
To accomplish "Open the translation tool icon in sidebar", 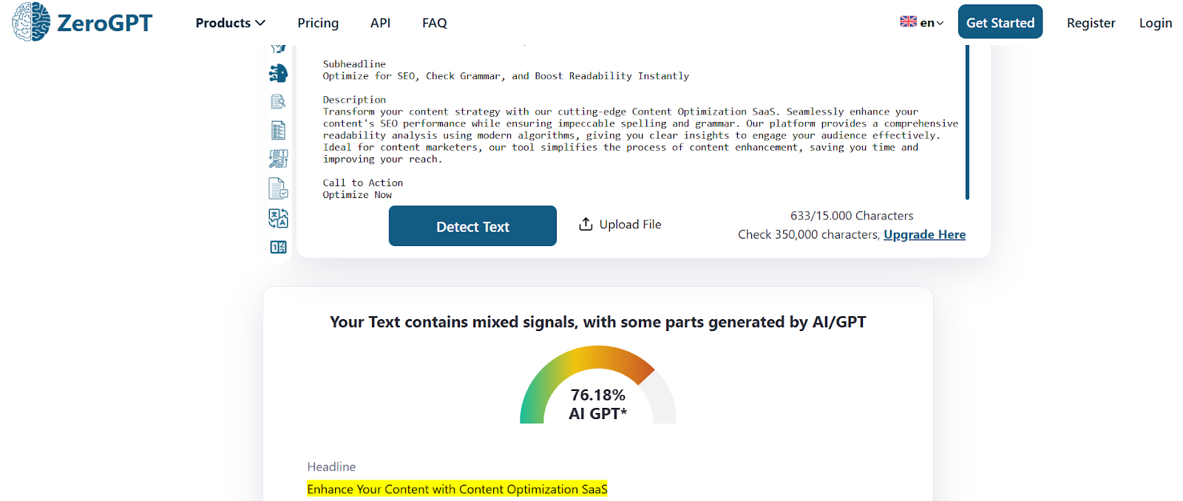I will coord(278,218).
